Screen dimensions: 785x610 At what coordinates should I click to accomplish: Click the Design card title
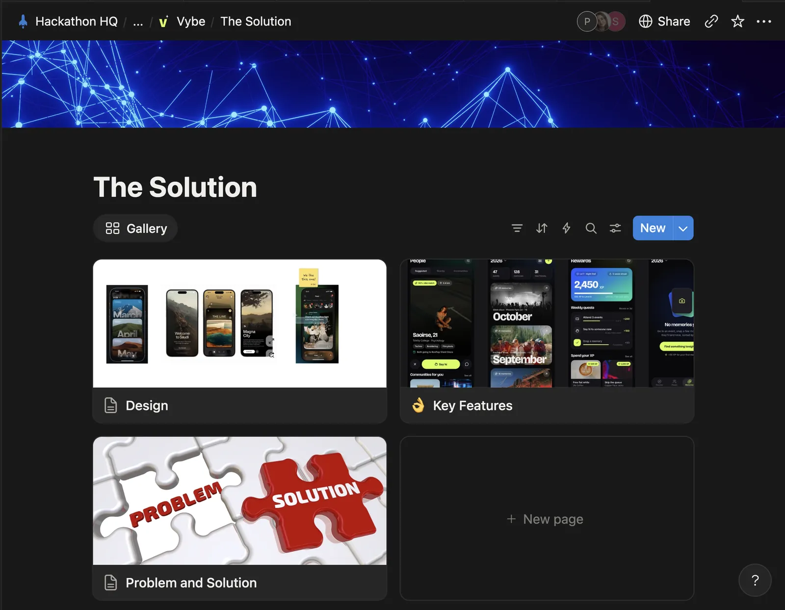click(147, 406)
